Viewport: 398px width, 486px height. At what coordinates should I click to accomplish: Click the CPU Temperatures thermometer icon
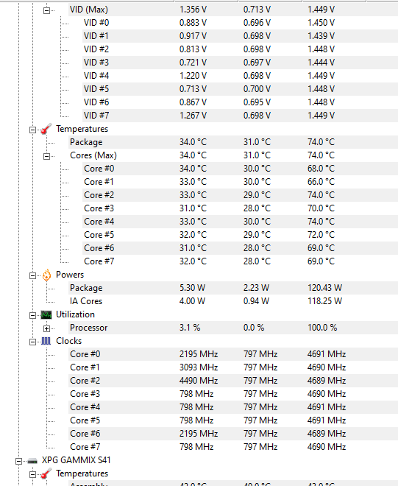pyautogui.click(x=46, y=129)
